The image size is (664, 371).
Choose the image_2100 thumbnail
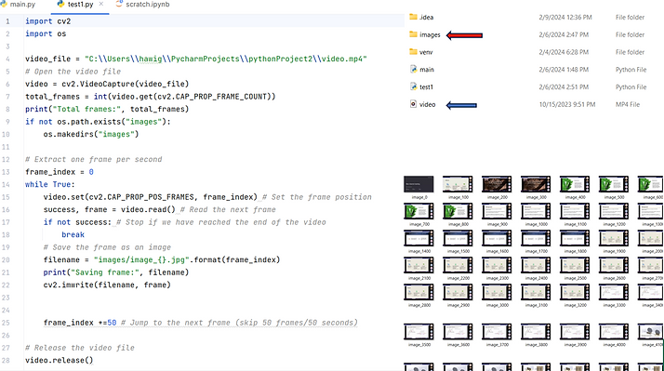[418, 266]
